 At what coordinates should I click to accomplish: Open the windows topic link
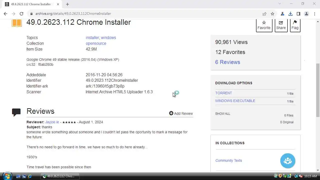pos(108,37)
